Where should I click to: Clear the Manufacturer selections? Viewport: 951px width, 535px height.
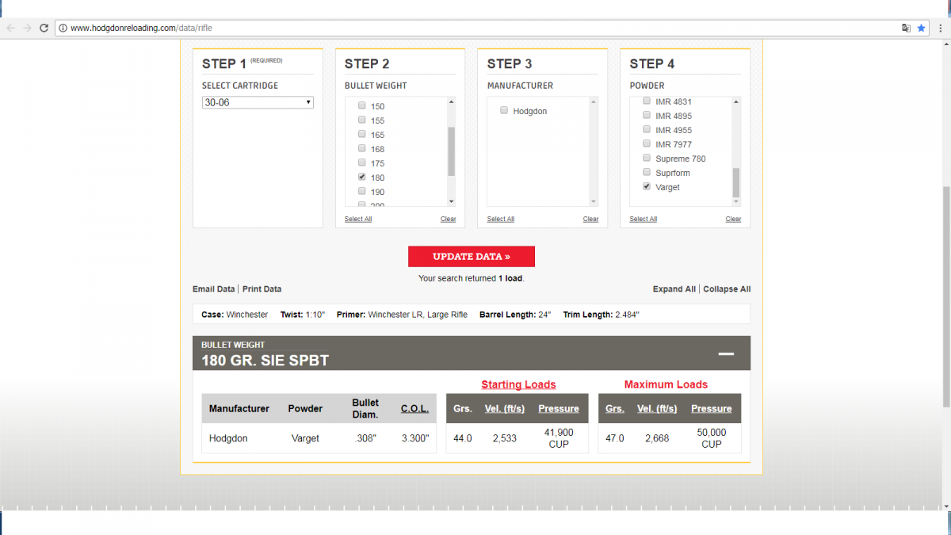click(x=591, y=219)
